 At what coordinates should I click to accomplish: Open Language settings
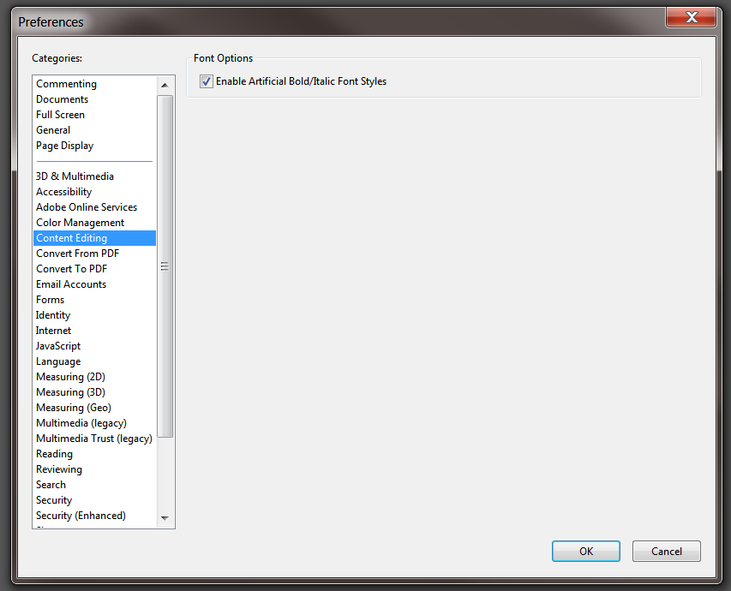coord(57,361)
